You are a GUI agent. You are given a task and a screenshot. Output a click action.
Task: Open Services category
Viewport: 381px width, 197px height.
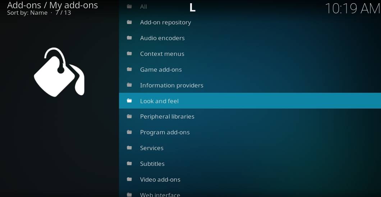click(250, 148)
